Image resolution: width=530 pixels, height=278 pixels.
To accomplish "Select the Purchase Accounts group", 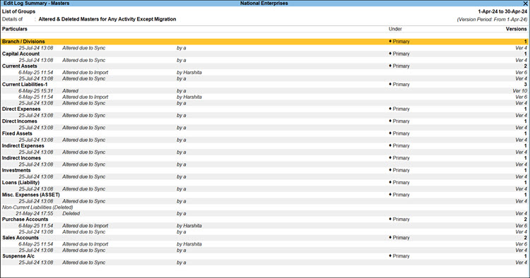I will (x=25, y=219).
